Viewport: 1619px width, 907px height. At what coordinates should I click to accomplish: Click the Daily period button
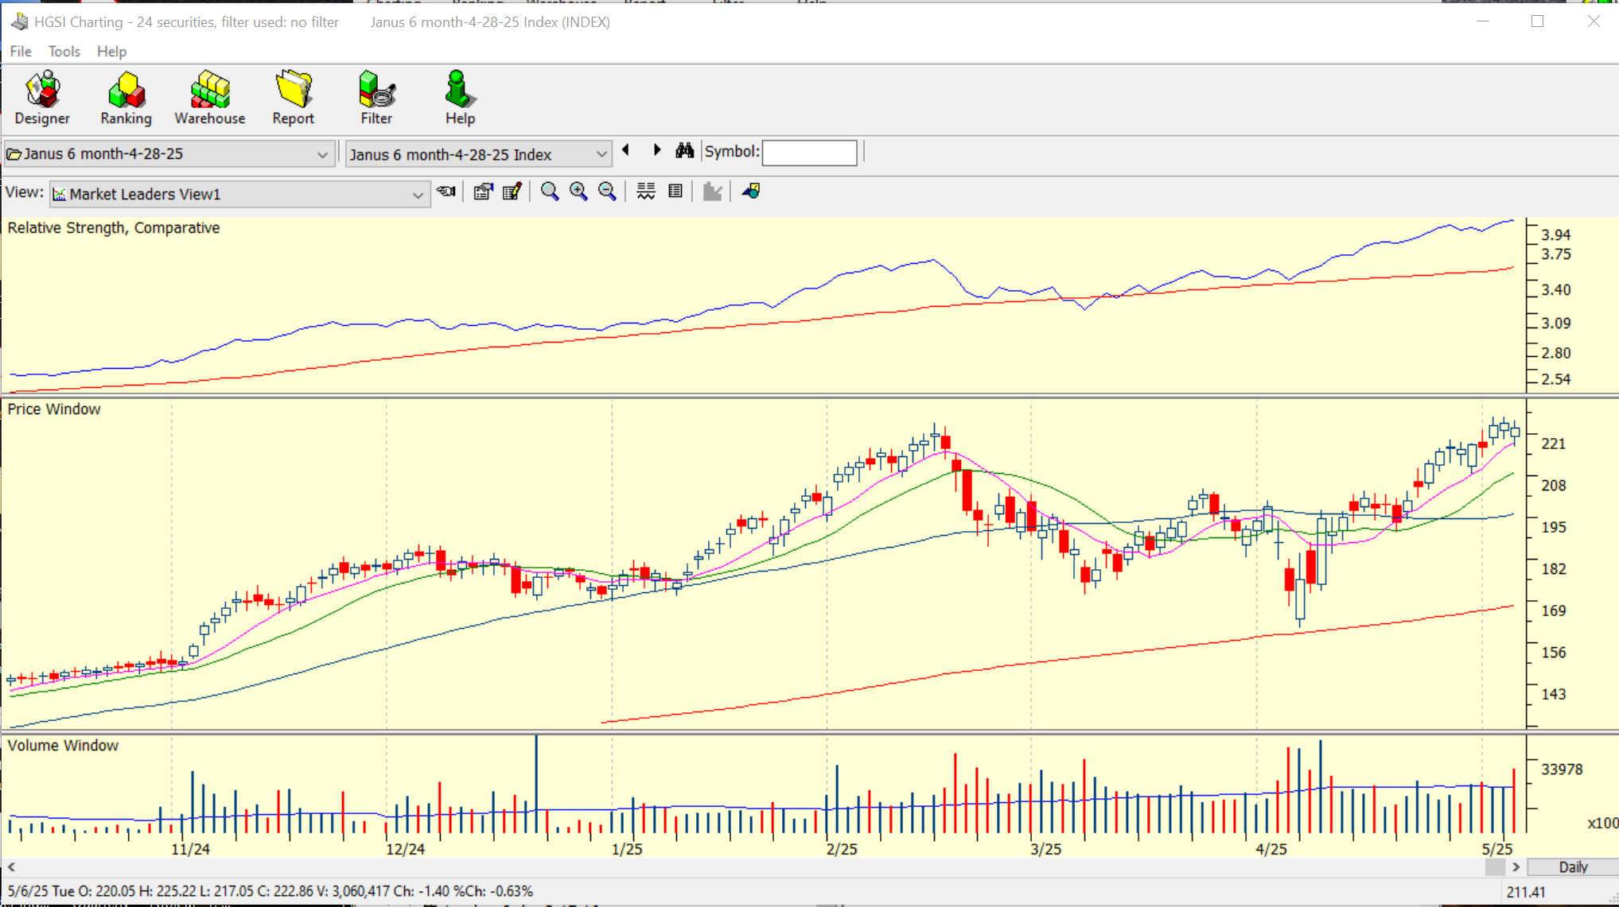coord(1572,866)
